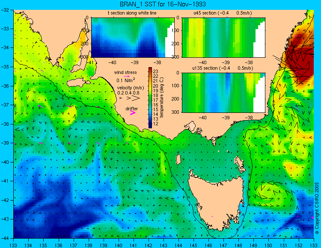Open the t section along white line inset
321x248 pixels.
click(x=133, y=38)
